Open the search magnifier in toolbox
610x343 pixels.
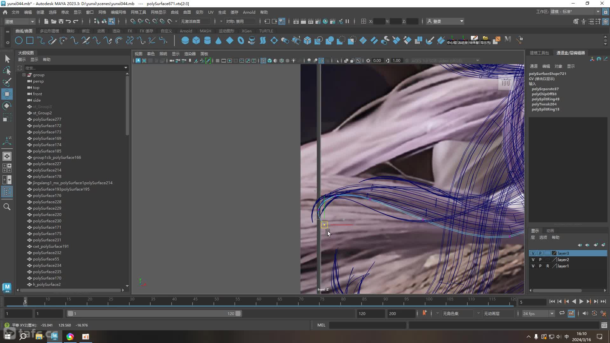point(7,207)
